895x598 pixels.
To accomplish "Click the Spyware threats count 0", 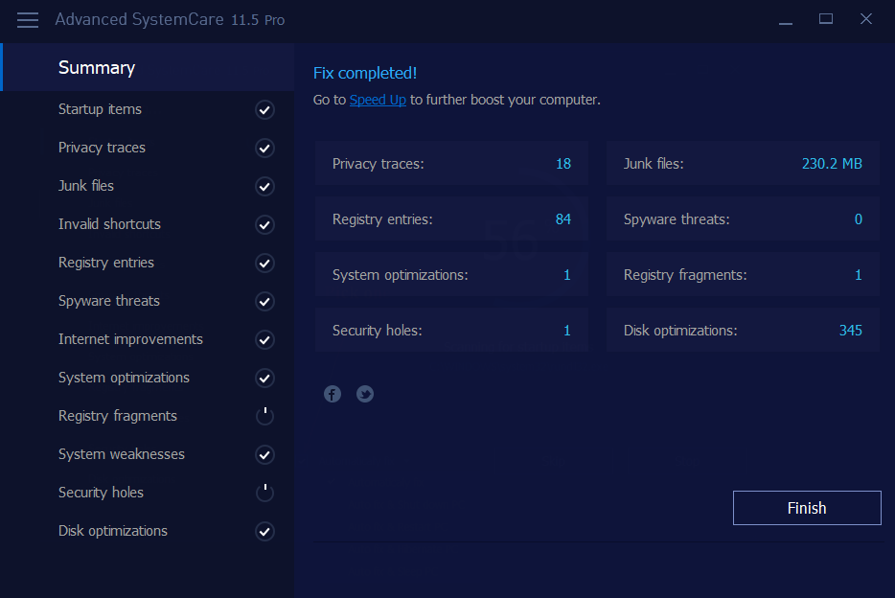I will [858, 219].
